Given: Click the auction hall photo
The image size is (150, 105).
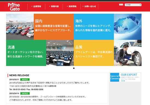Looking at the screenshot, I should pyautogui.click(x=60, y=53).
